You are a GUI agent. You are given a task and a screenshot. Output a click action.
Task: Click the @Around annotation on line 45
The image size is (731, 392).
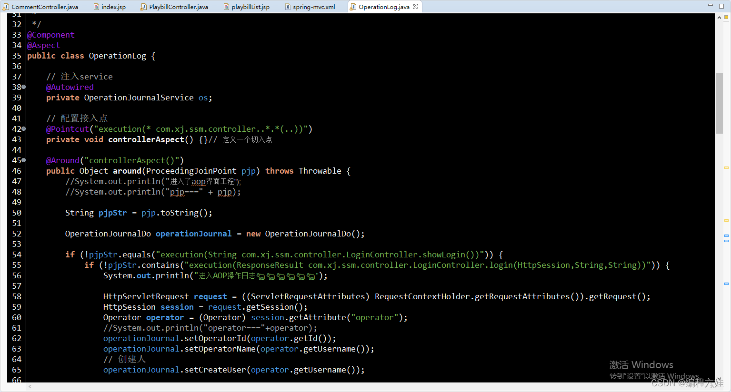click(x=63, y=160)
